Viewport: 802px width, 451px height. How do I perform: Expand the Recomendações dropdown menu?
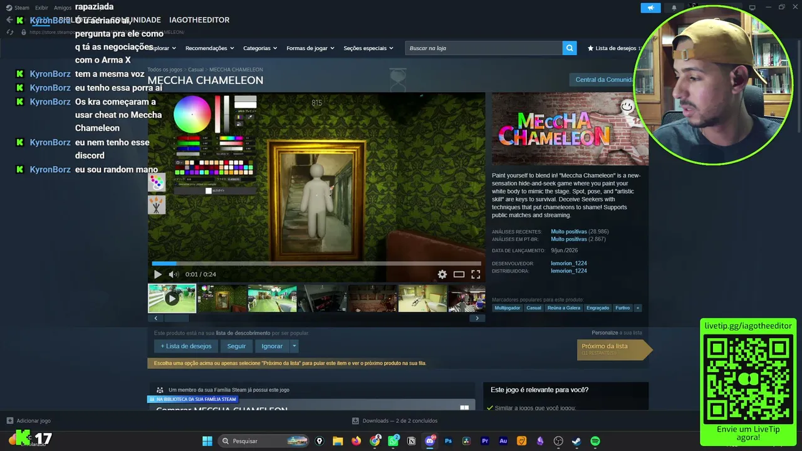tap(210, 48)
